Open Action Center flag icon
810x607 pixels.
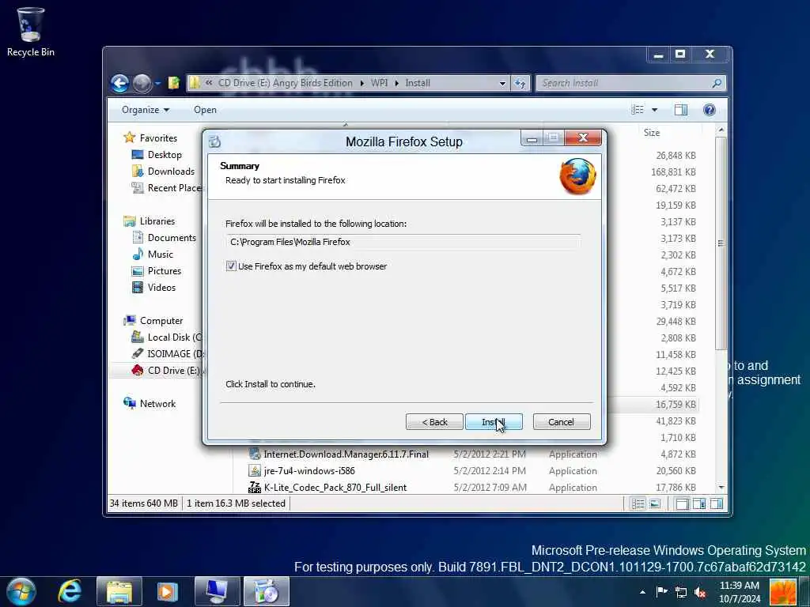pos(662,591)
